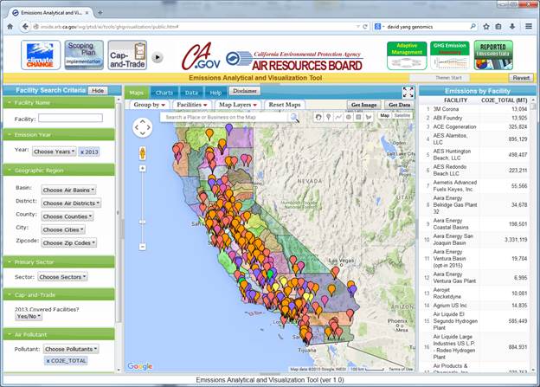The width and height of the screenshot is (540, 387).
Task: Remove the CO2E_TOTAL pollutant tag
Action: coord(48,359)
